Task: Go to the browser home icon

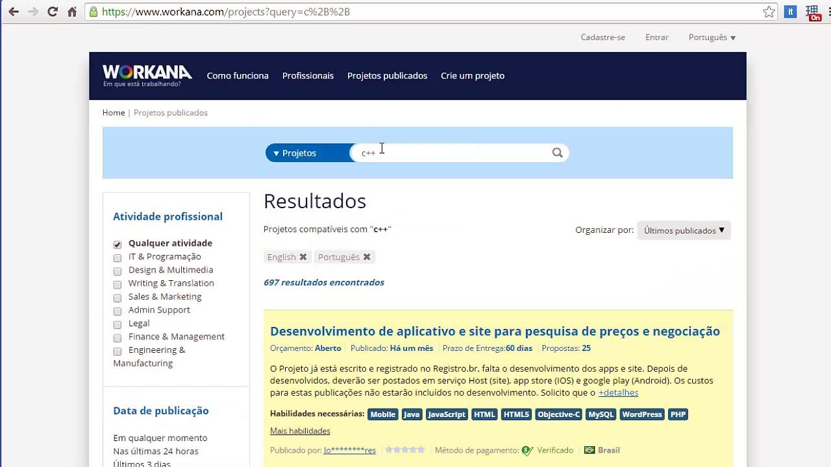Action: (x=72, y=12)
